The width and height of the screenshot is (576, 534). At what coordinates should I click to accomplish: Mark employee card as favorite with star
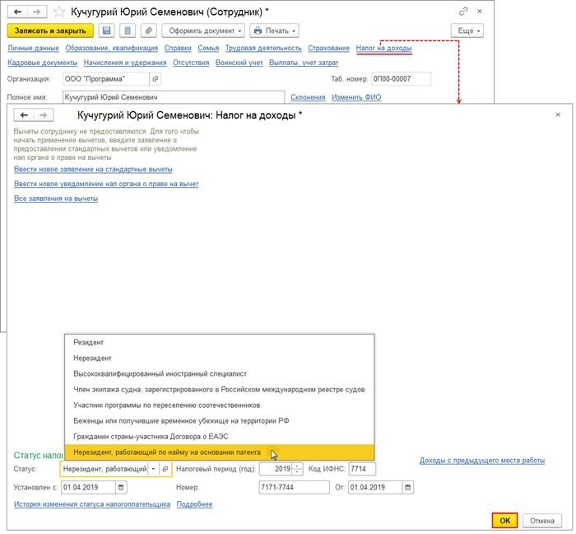point(58,12)
